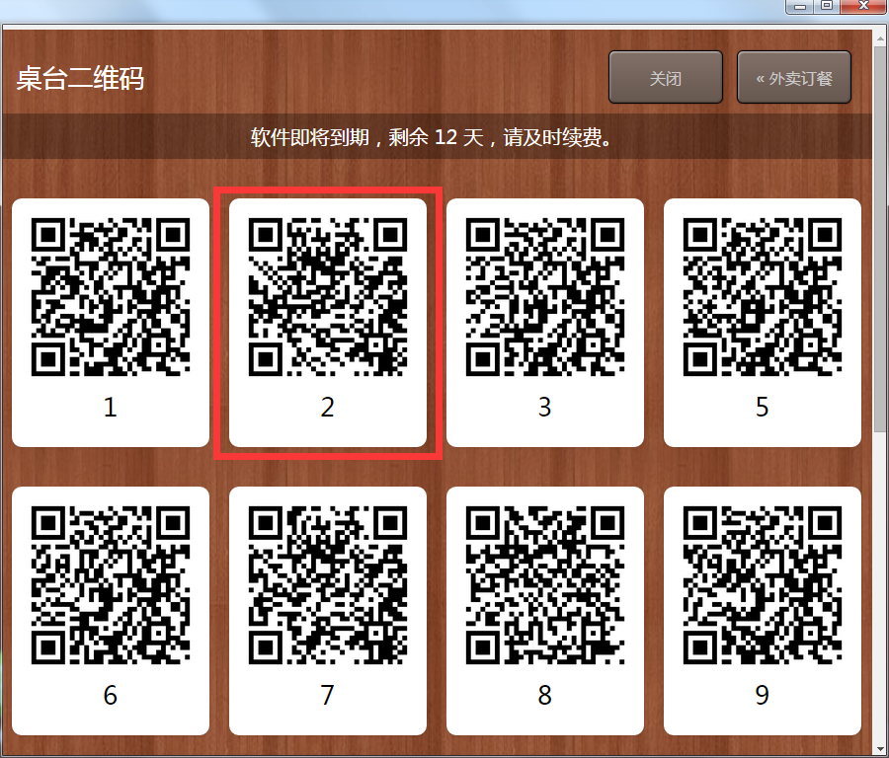Viewport: 889px width, 758px height.
Task: Select the QR code card for table 2
Action: coord(328,323)
